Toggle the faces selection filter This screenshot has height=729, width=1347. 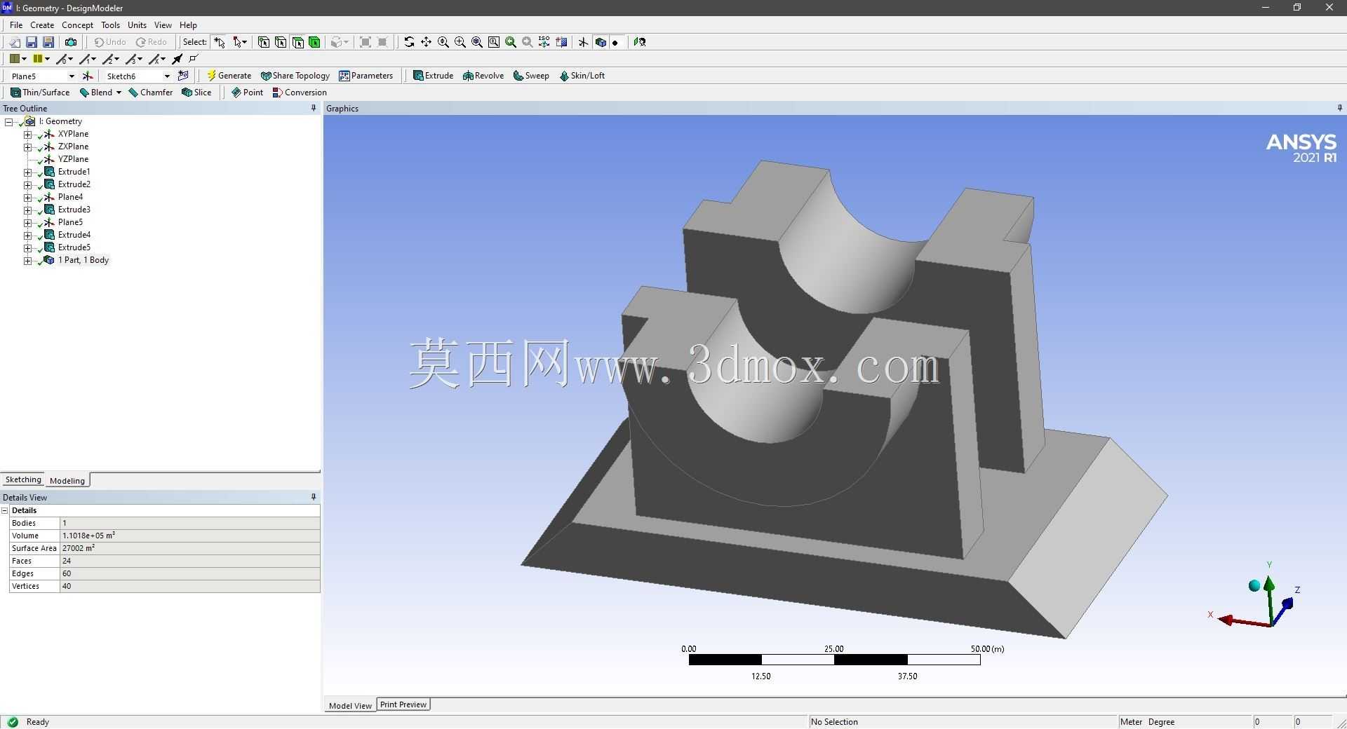[x=298, y=42]
